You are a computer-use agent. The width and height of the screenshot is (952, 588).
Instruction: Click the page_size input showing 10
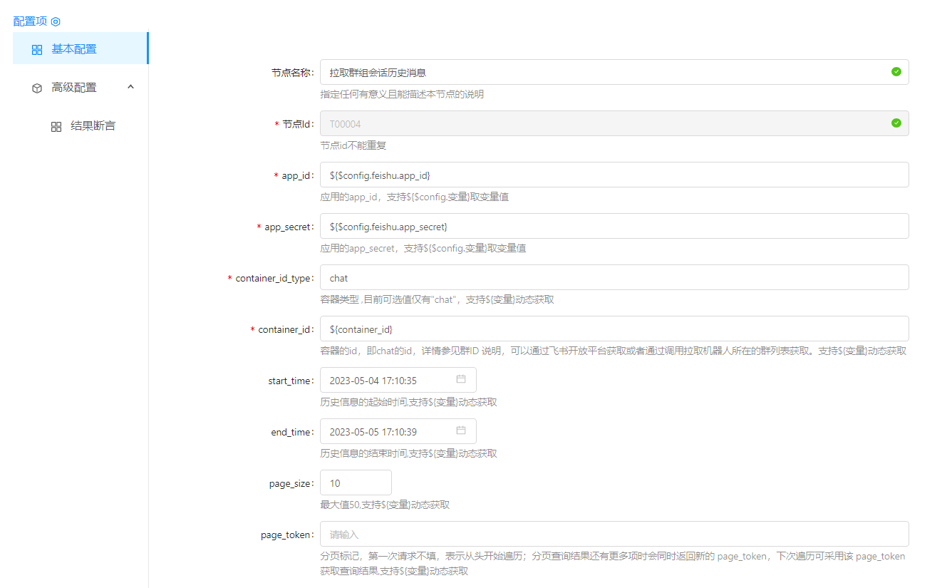tap(356, 483)
